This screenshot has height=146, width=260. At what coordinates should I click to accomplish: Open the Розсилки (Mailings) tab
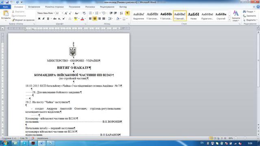90,7
